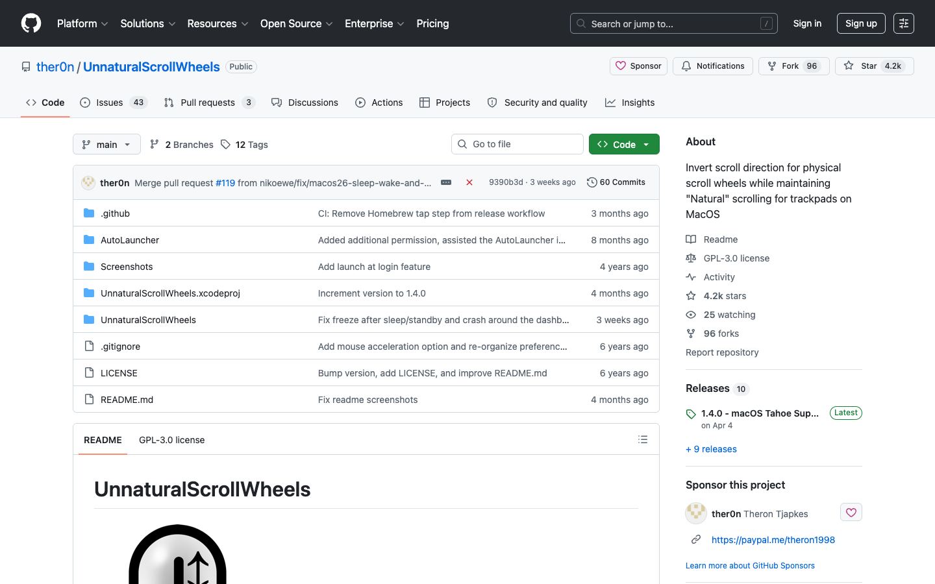Open ther0n's user profile link
This screenshot has width=935, height=584.
55,67
